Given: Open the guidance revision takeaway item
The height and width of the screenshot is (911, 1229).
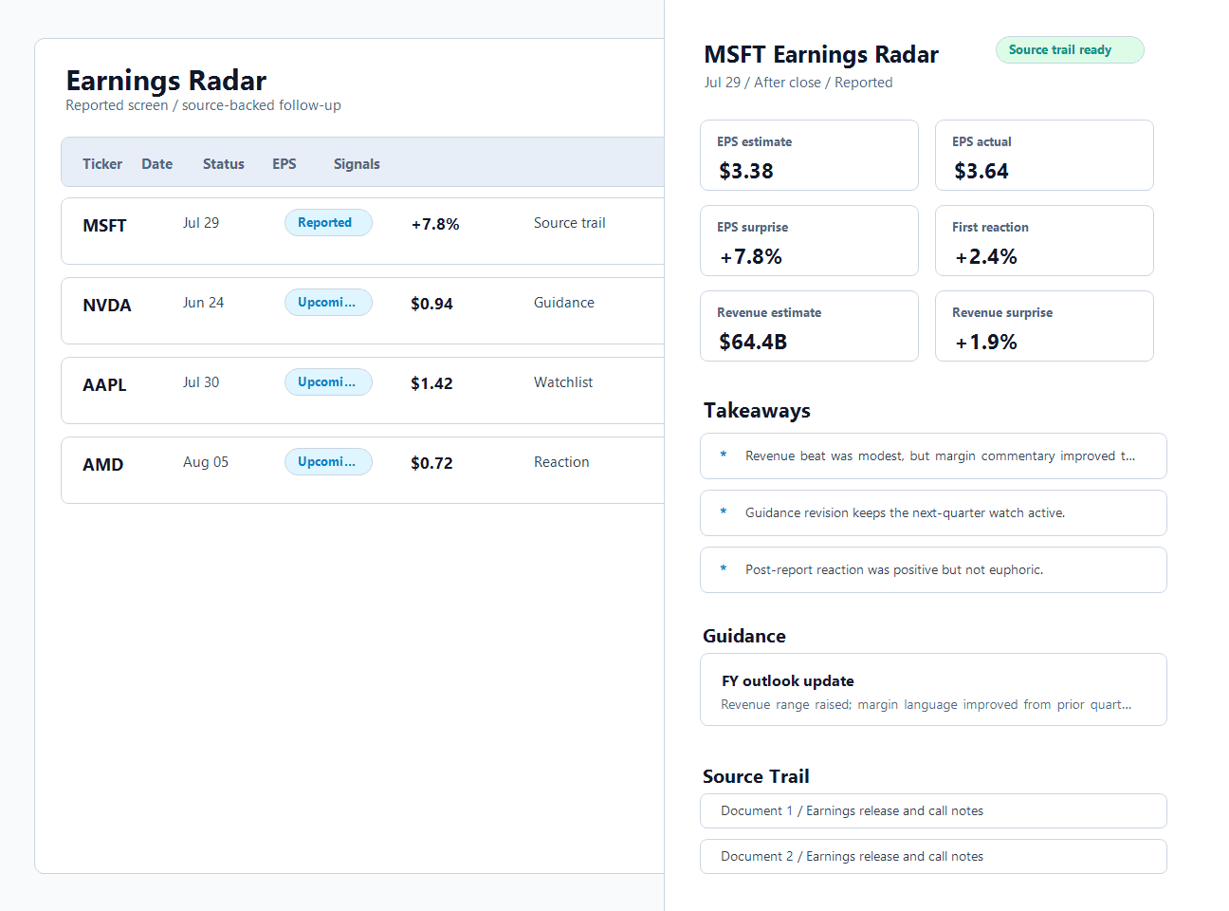Looking at the screenshot, I should tap(933, 513).
